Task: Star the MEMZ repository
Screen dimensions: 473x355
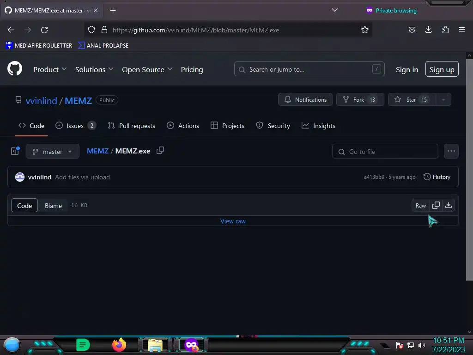Action: point(412,100)
